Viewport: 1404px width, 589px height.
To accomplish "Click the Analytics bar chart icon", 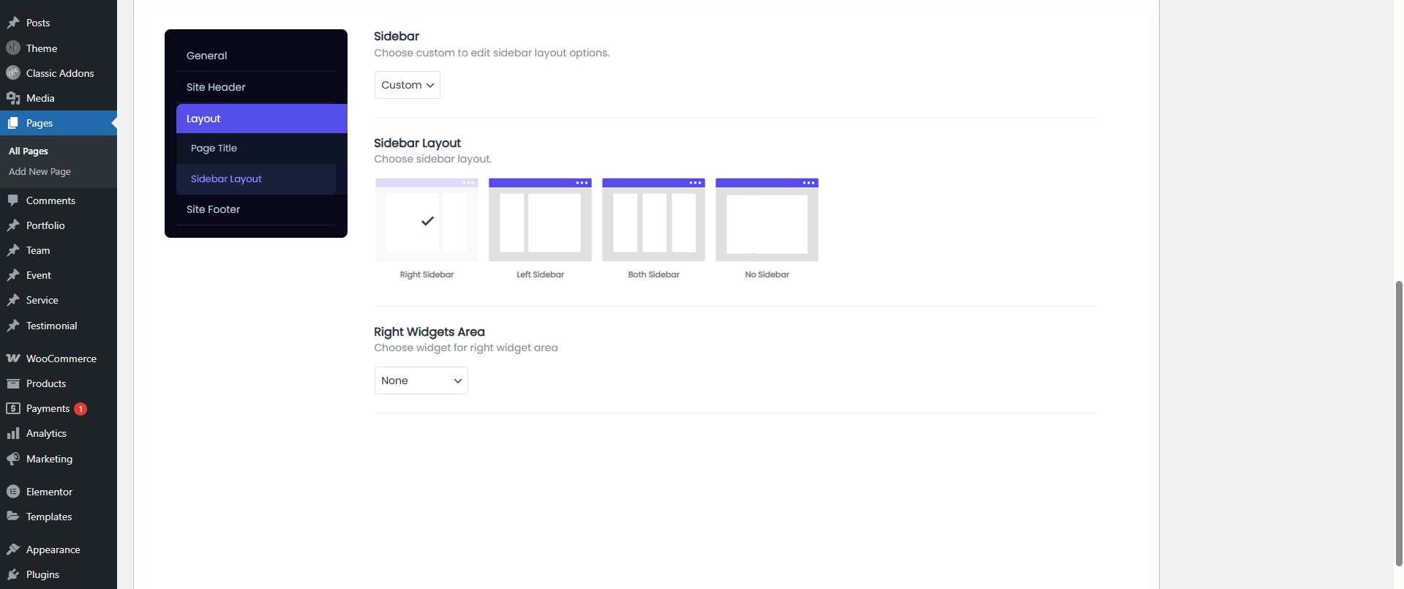I will pyautogui.click(x=13, y=433).
